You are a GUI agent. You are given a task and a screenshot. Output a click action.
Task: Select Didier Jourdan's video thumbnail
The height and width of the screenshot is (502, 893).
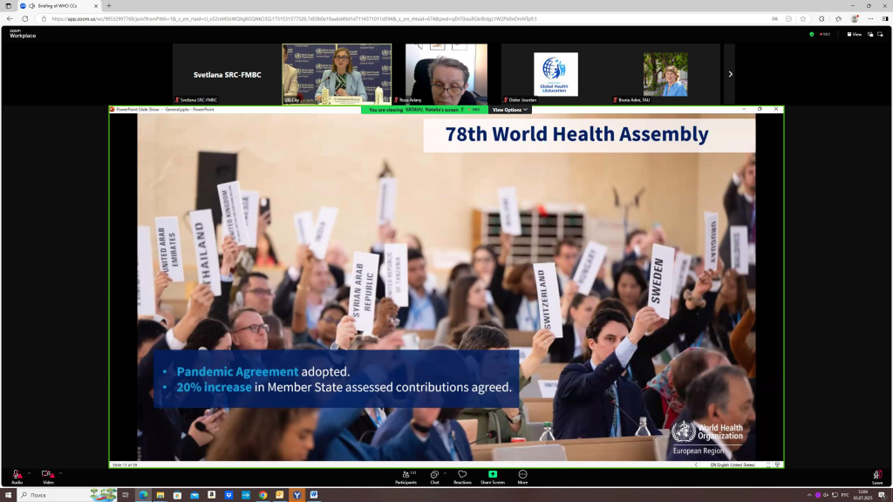click(555, 75)
